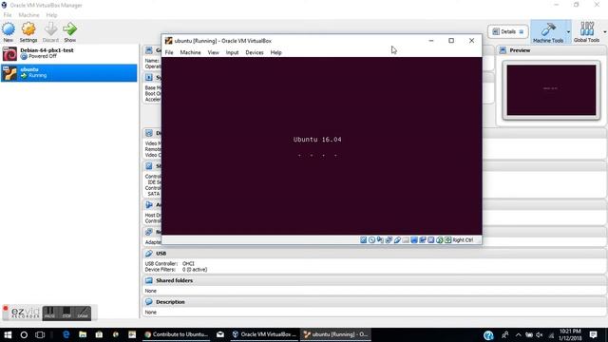Select the Debian-64-pbx1-test virtual machine
The image size is (608, 342).
point(69,53)
